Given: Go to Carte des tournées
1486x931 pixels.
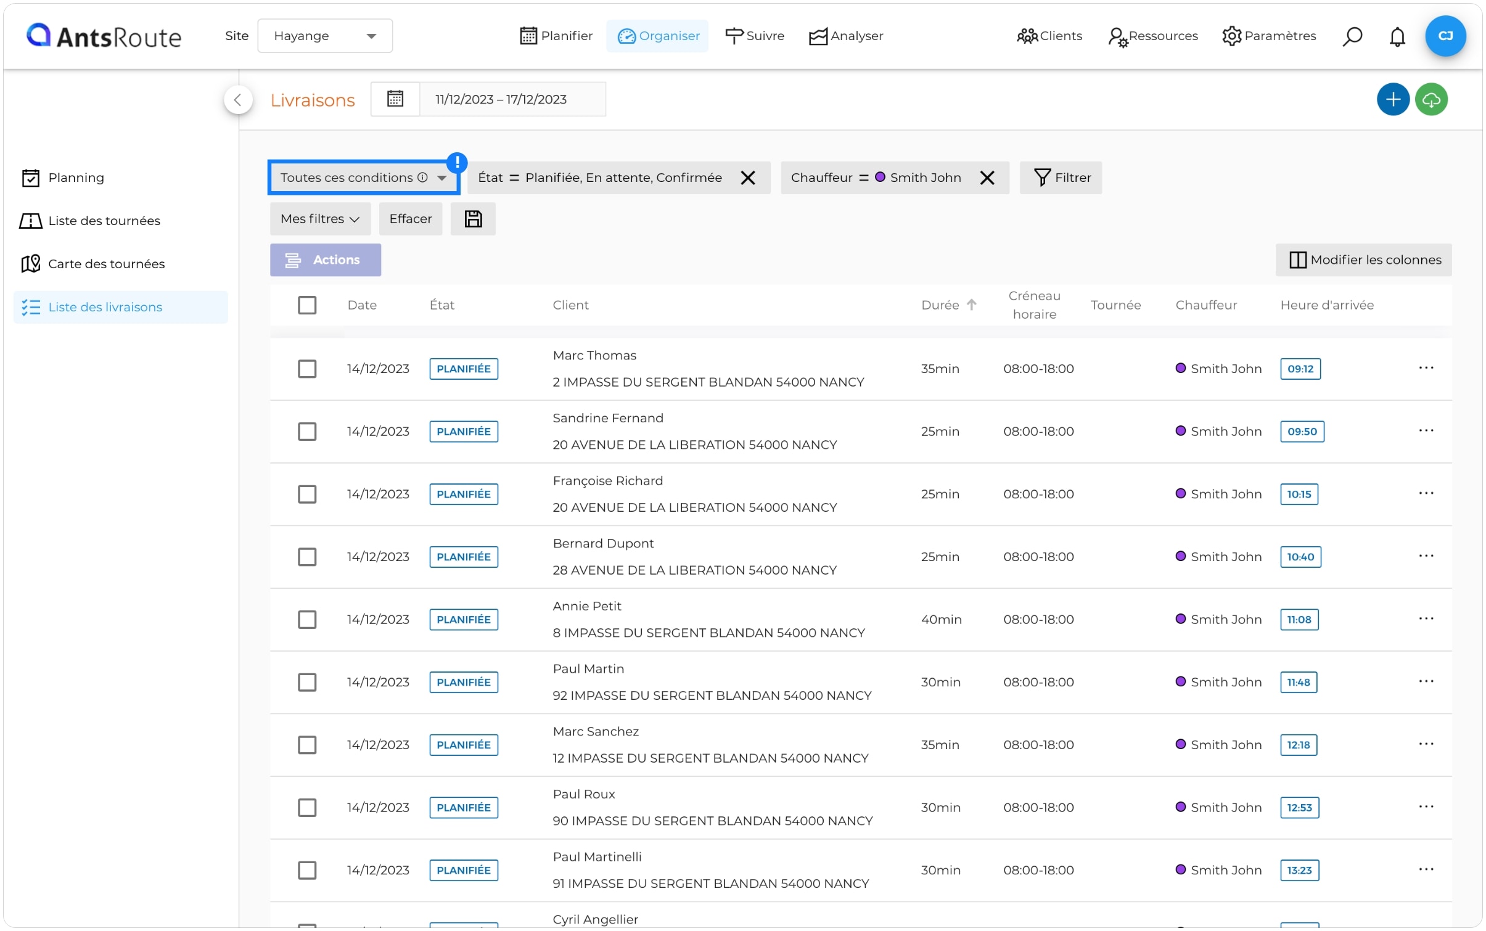Looking at the screenshot, I should pos(120,264).
